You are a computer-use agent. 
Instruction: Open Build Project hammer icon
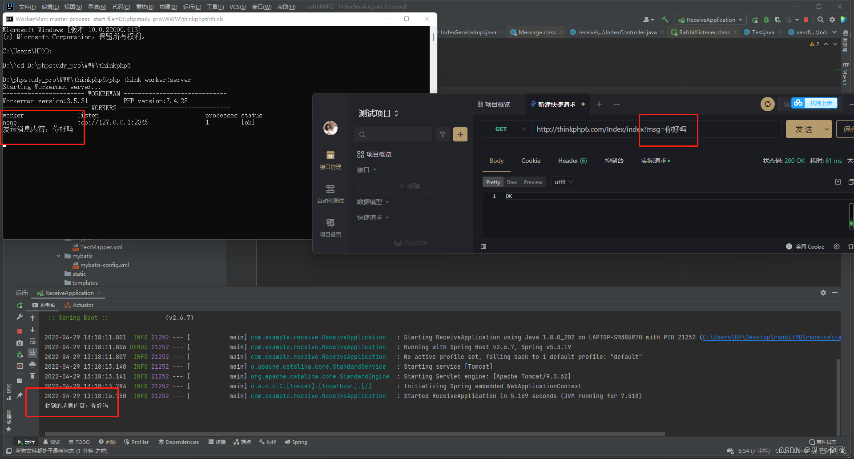click(665, 20)
